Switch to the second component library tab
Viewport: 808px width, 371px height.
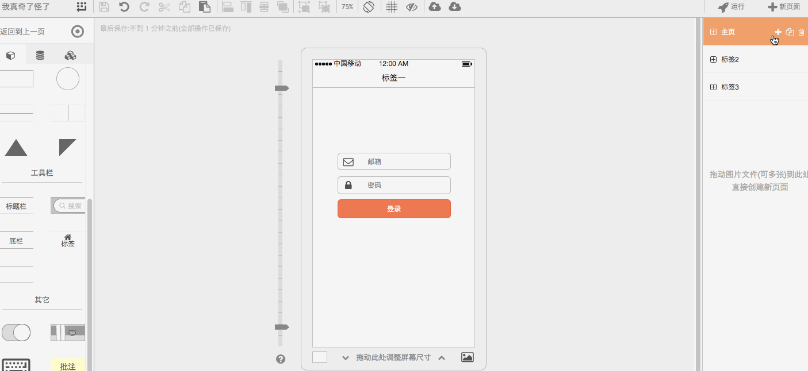(x=40, y=55)
